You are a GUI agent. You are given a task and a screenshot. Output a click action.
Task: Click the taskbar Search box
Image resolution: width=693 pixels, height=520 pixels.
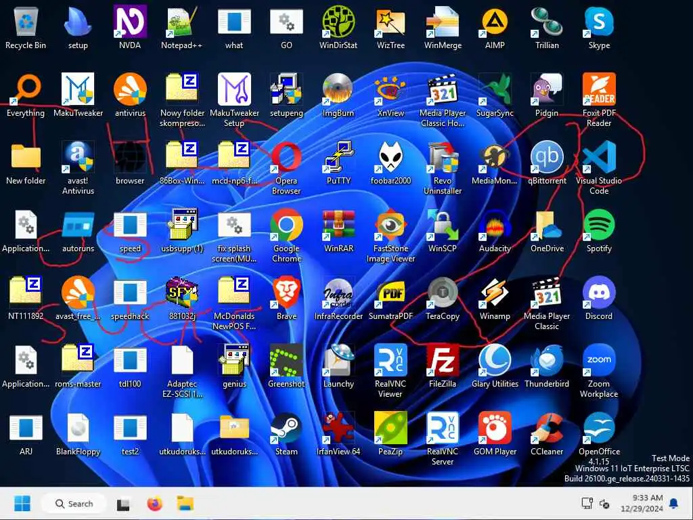(x=74, y=503)
